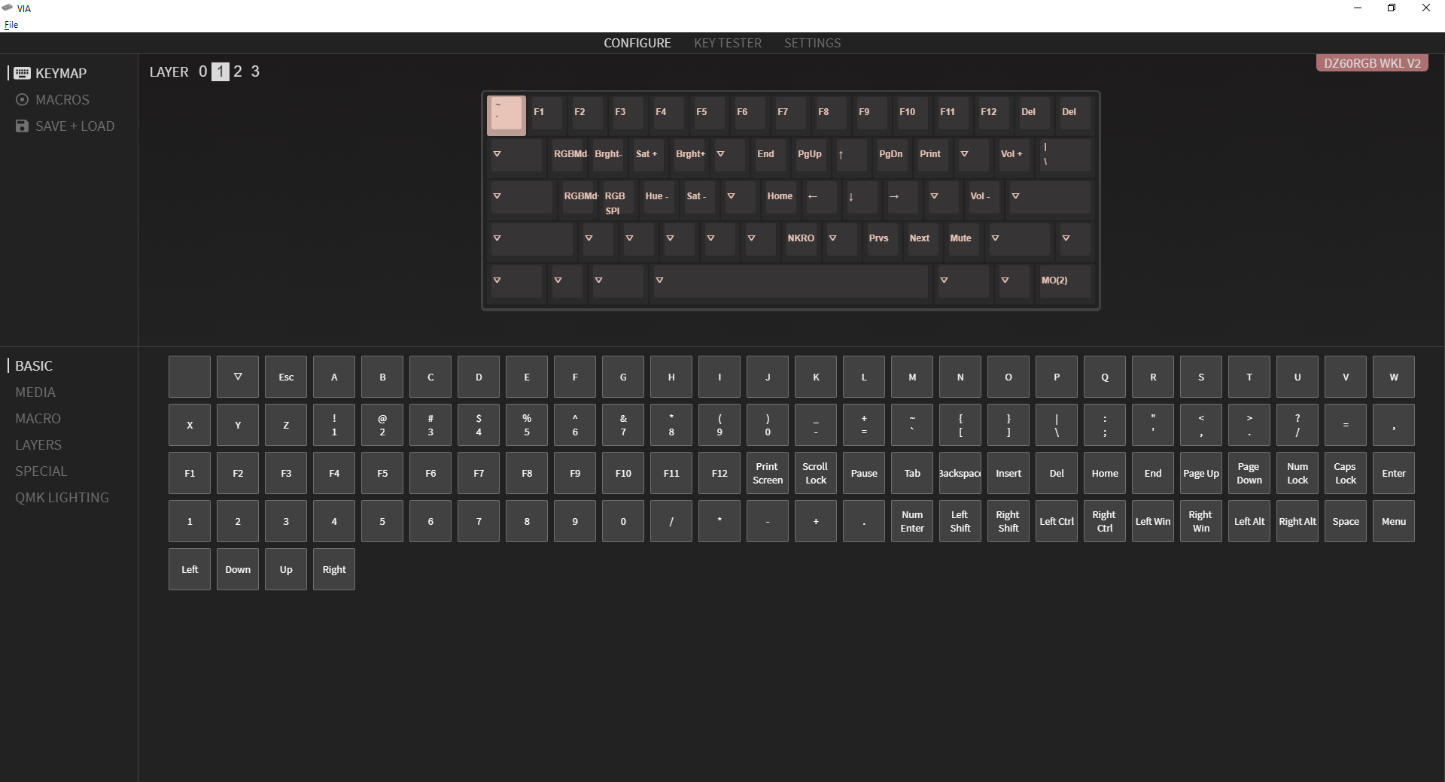Select the down arrow key on keyboard layout
The height and width of the screenshot is (782, 1445).
(x=862, y=197)
